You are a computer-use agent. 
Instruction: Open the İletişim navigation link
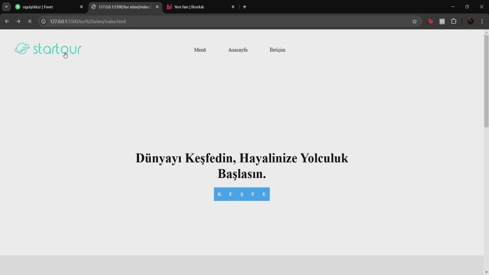point(277,50)
